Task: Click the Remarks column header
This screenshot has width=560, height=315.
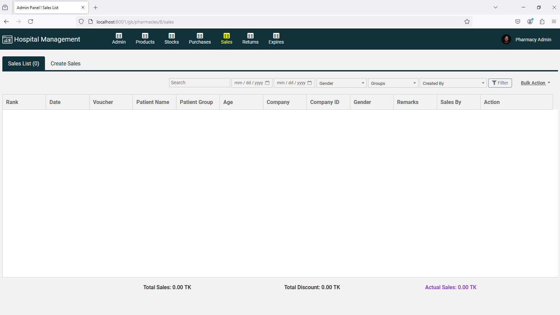Action: pos(415,102)
